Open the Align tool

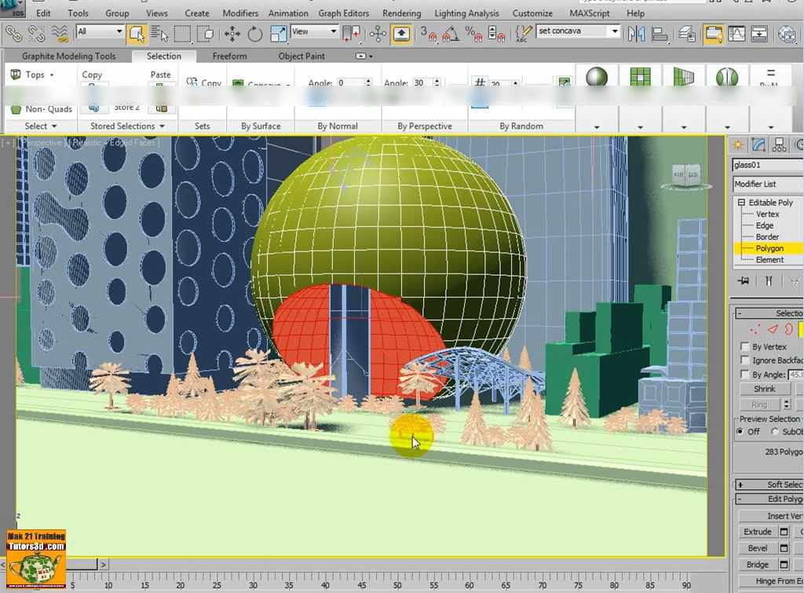[660, 35]
